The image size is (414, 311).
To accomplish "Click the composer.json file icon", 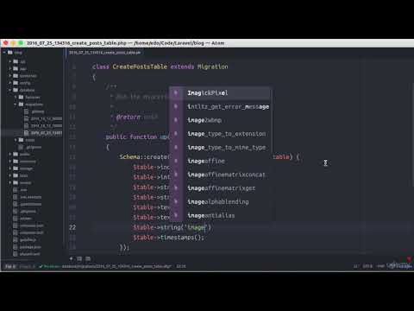I will [x=16, y=225].
